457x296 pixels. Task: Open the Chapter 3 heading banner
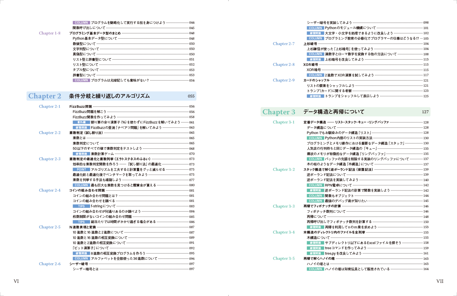click(345, 112)
